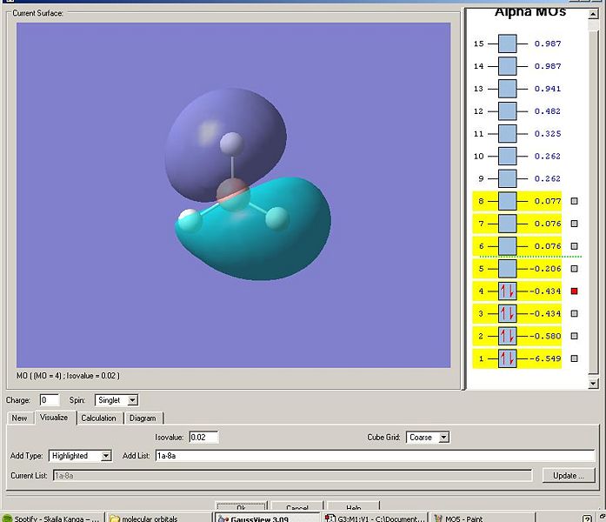Toggle red surface marker for MO 4

575,291
